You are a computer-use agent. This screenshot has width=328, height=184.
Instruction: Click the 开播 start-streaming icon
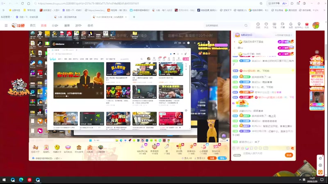click(x=282, y=25)
